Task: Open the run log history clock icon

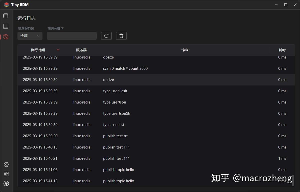Action: pyautogui.click(x=6, y=36)
